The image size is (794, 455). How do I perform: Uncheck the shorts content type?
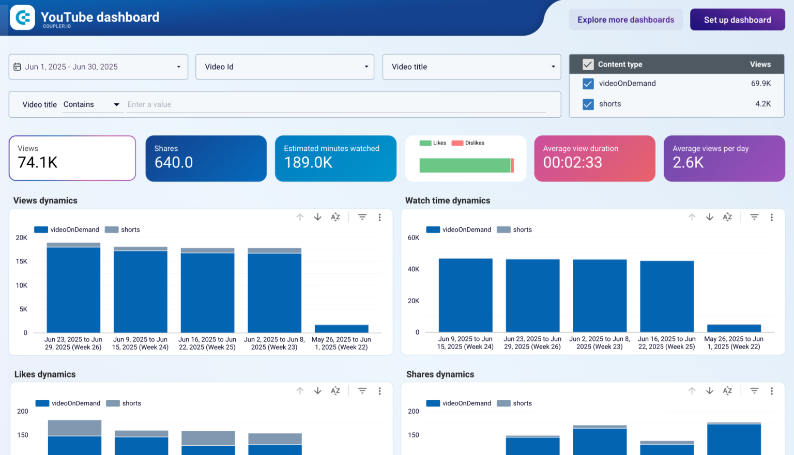[x=588, y=104]
